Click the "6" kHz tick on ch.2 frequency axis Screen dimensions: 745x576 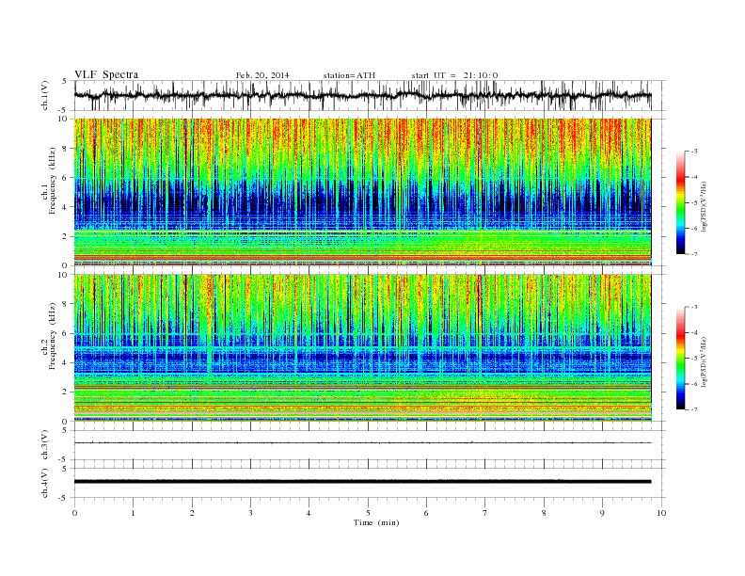click(x=65, y=333)
